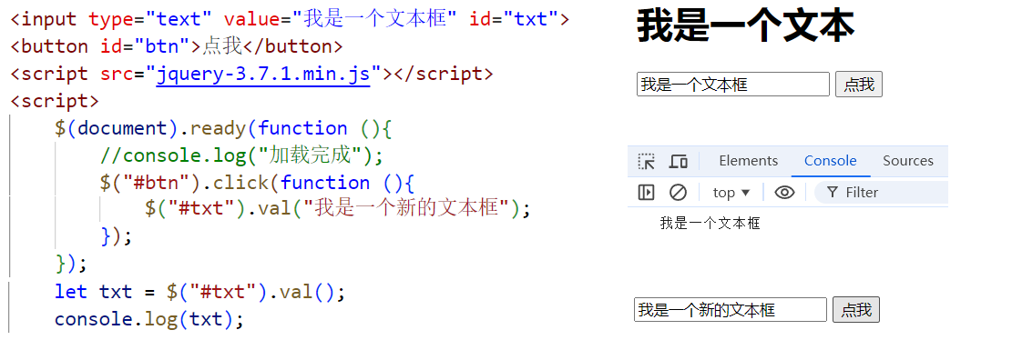Focus the text box containing 我是一个新的文本框
Viewport: 1012px width, 360px height.
pyautogui.click(x=730, y=310)
